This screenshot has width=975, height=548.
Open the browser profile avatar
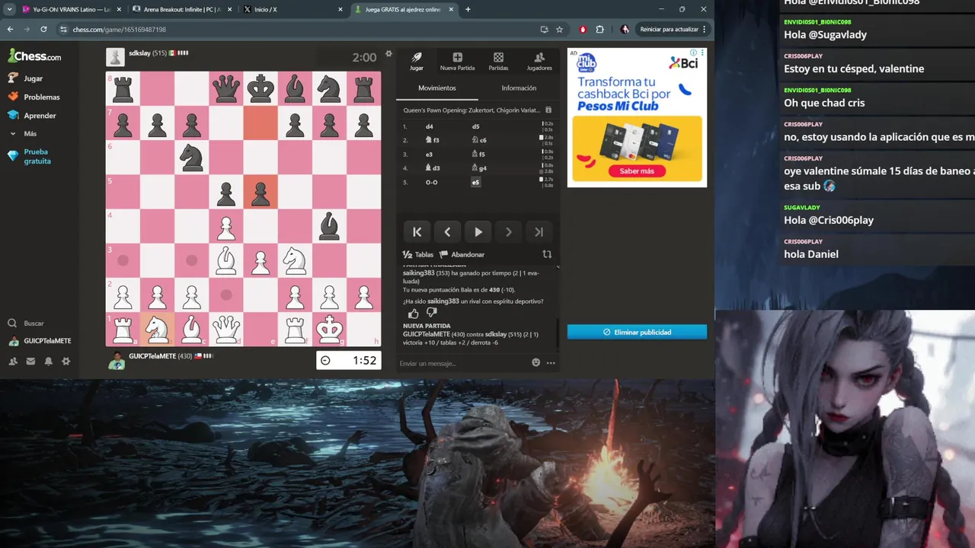click(x=625, y=29)
